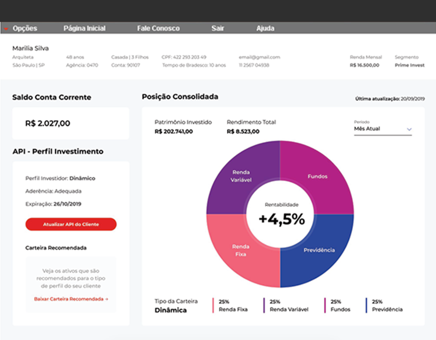
Task: Select the Fundos chart segment
Action: point(317,176)
